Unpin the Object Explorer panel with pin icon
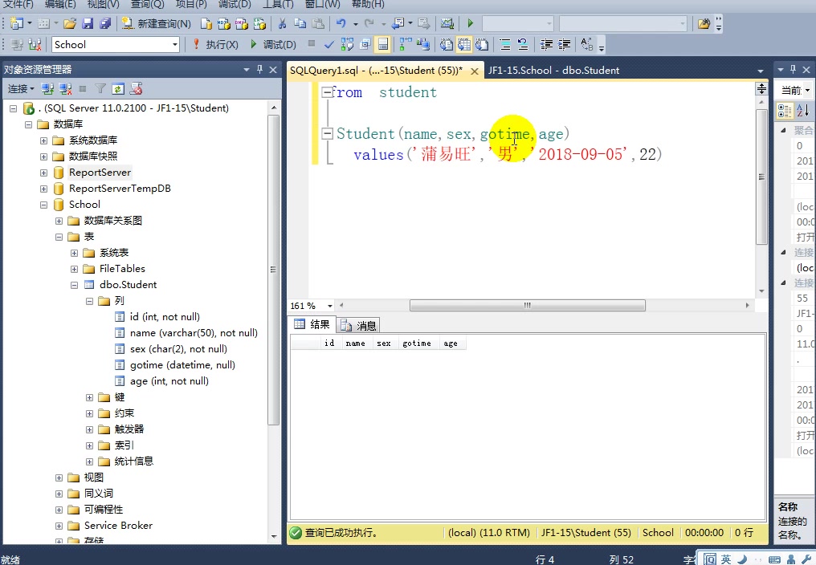816x565 pixels. coord(259,69)
